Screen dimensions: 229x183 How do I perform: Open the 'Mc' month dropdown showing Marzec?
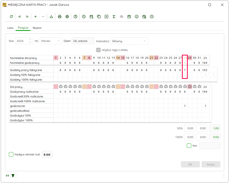click(x=51, y=41)
